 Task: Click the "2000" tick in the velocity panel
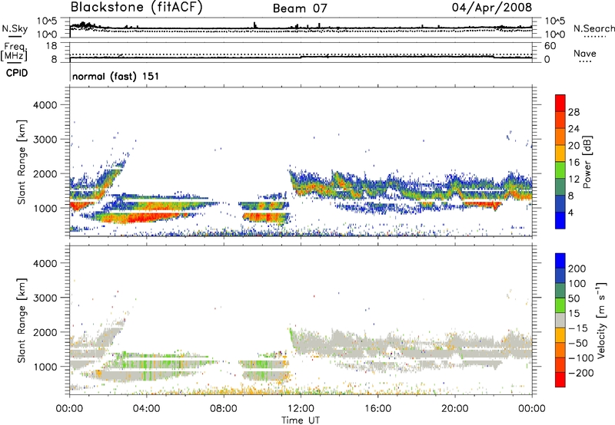tap(45, 332)
